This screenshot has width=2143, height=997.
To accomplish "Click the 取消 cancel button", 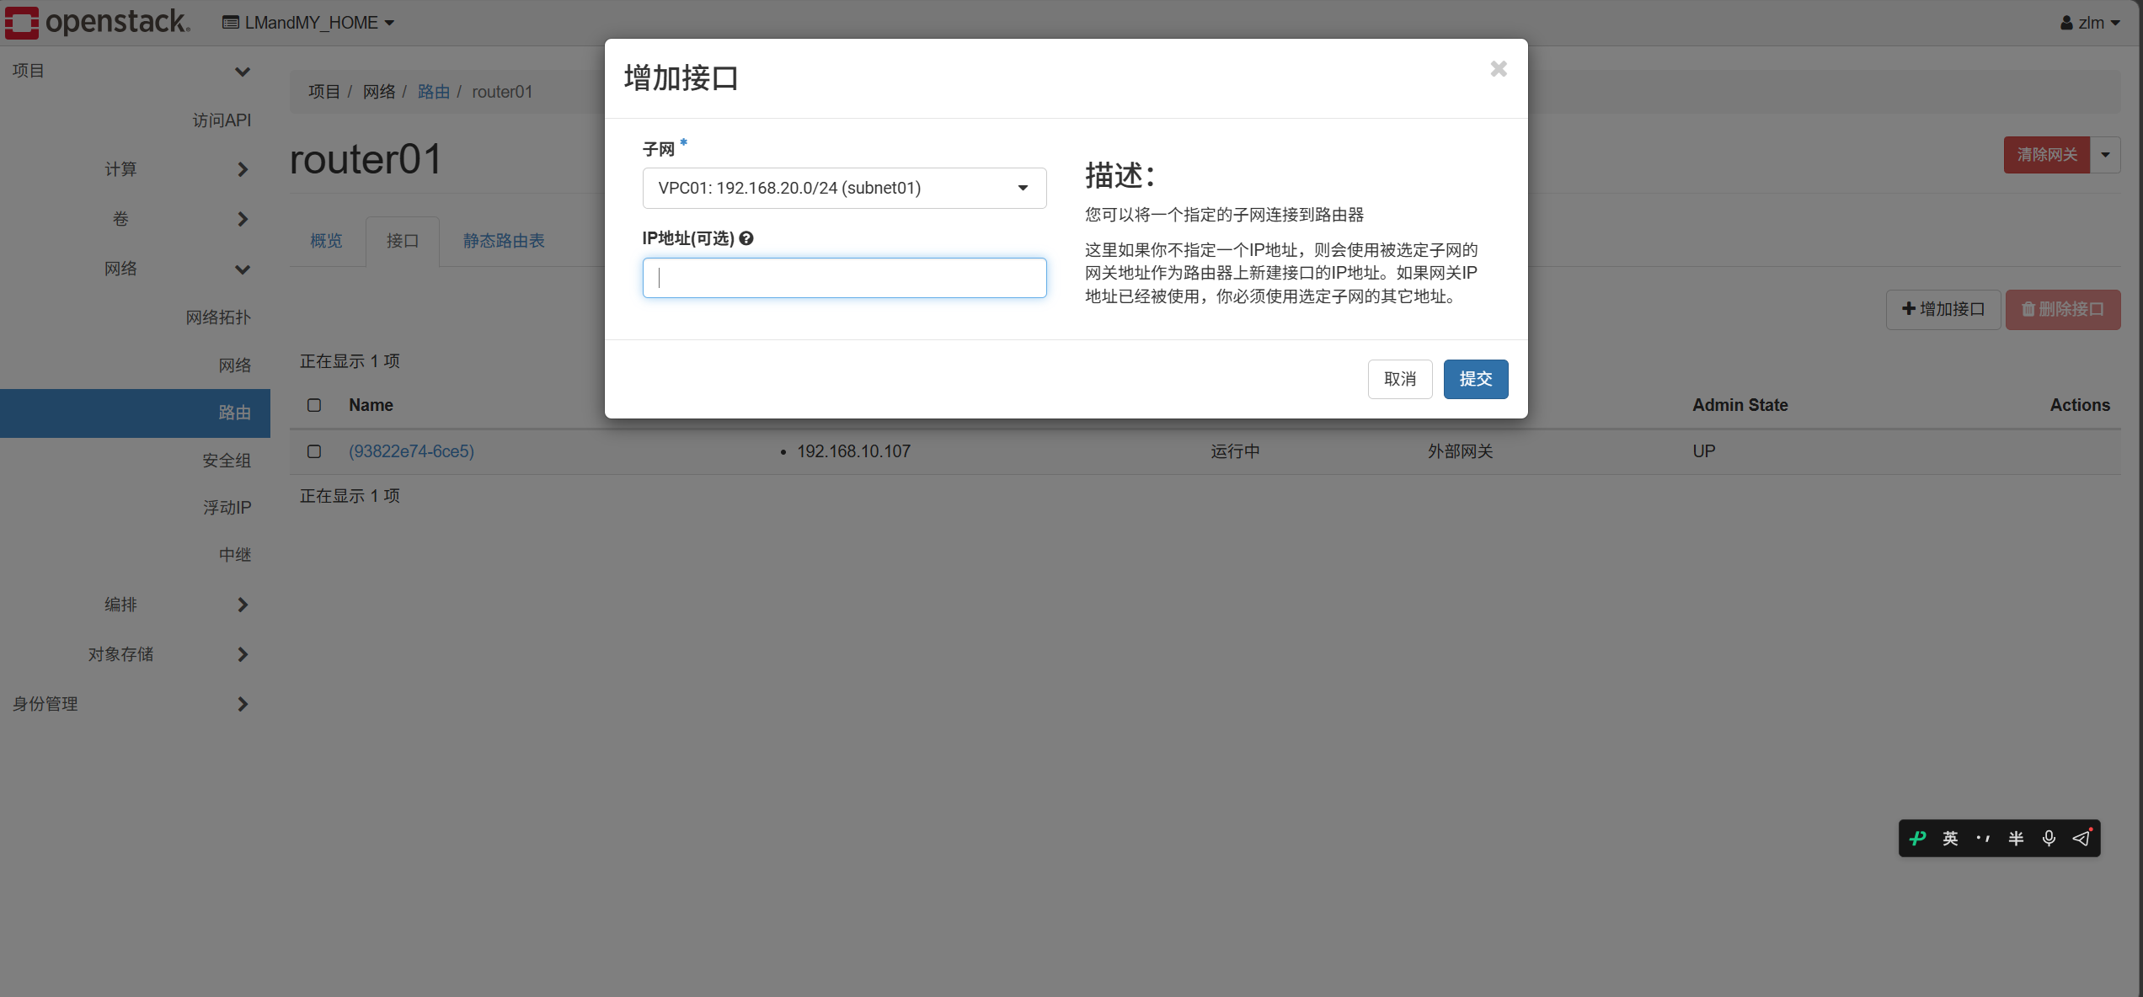I will (1399, 379).
